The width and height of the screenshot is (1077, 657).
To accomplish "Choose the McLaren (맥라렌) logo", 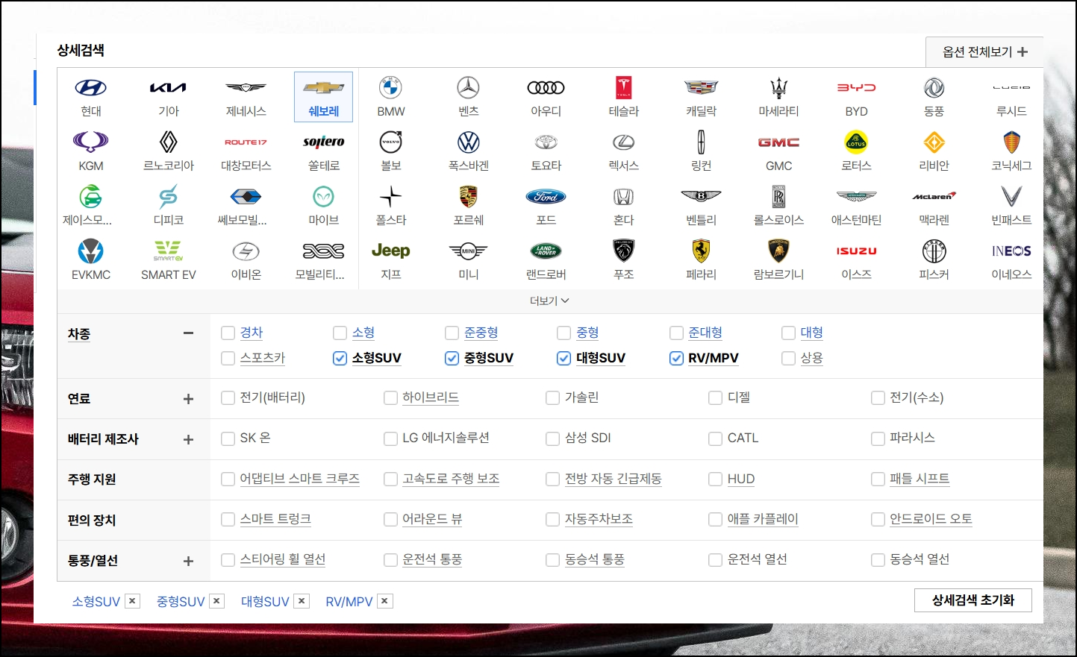I will 934,197.
